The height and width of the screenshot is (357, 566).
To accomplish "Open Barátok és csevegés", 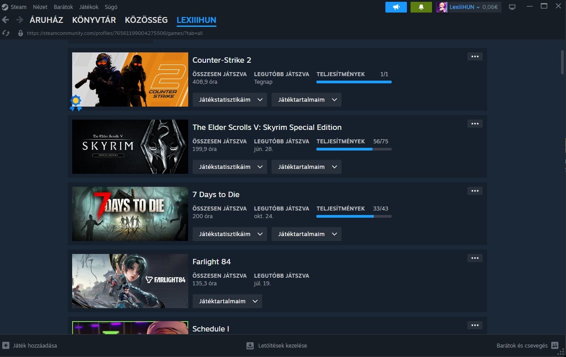I will click(x=522, y=346).
